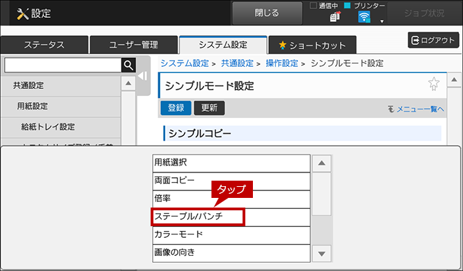Image resolution: width=463 pixels, height=271 pixels.
Task: Switch to the ユーザー管理 tab
Action: point(133,45)
